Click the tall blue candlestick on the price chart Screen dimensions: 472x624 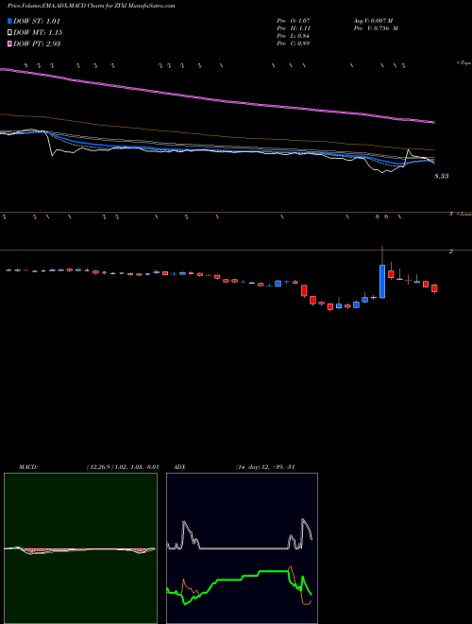382,281
